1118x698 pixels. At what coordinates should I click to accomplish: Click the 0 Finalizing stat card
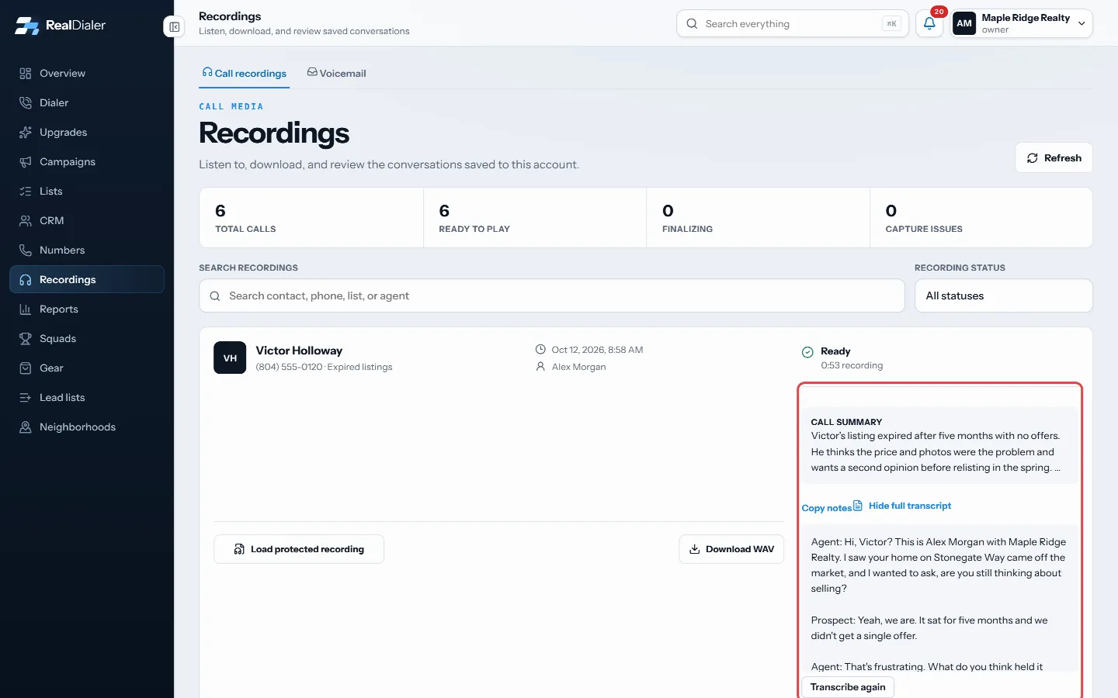(x=759, y=218)
